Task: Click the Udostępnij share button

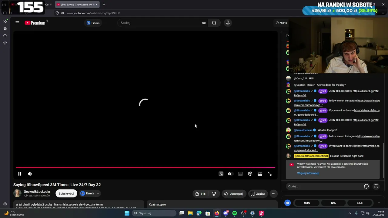Action: click(233, 194)
